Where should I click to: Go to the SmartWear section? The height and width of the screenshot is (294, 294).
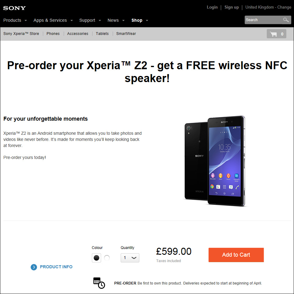coord(126,34)
